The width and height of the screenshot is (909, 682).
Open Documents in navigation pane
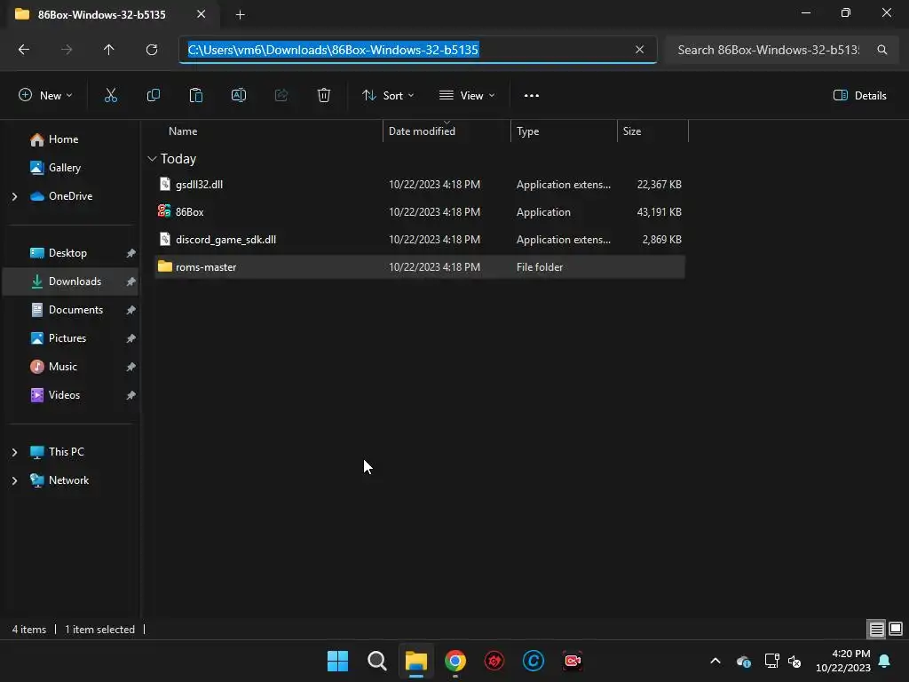click(x=76, y=310)
